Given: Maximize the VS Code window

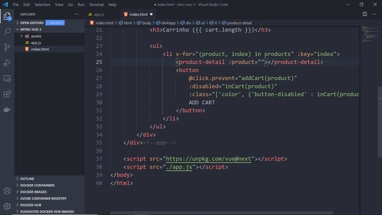Looking at the screenshot, I should pos(361,4).
